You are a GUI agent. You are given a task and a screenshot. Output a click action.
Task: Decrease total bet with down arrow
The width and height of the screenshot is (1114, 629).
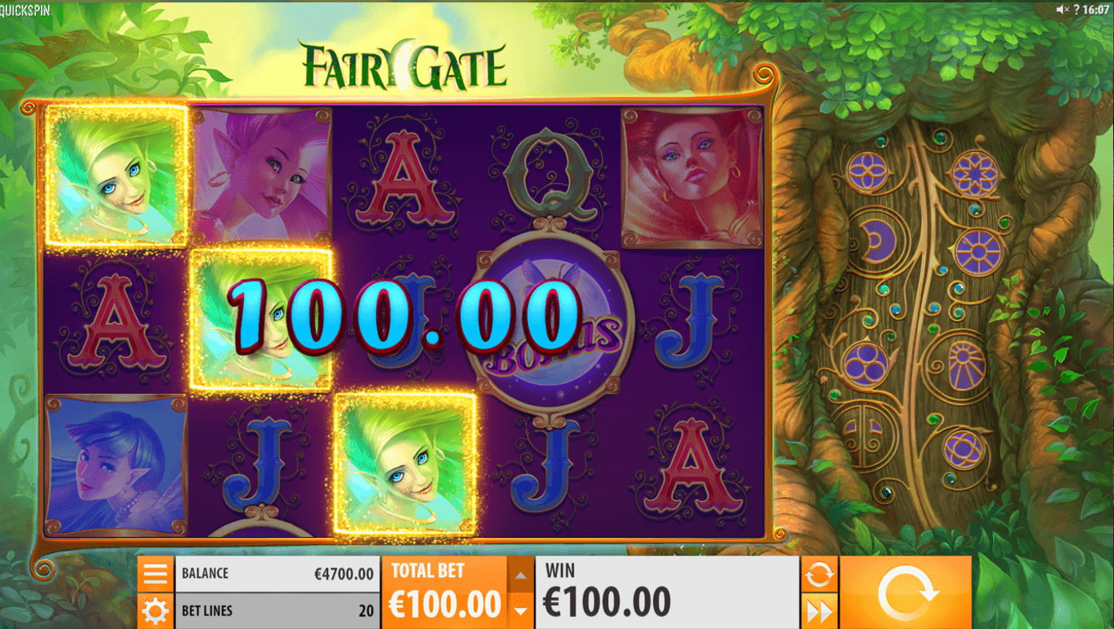coord(520,611)
